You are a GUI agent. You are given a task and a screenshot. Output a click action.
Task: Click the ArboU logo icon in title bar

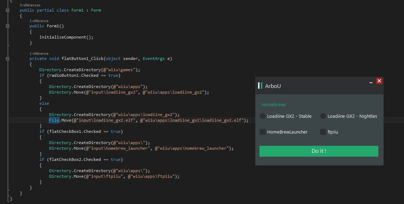coord(260,86)
